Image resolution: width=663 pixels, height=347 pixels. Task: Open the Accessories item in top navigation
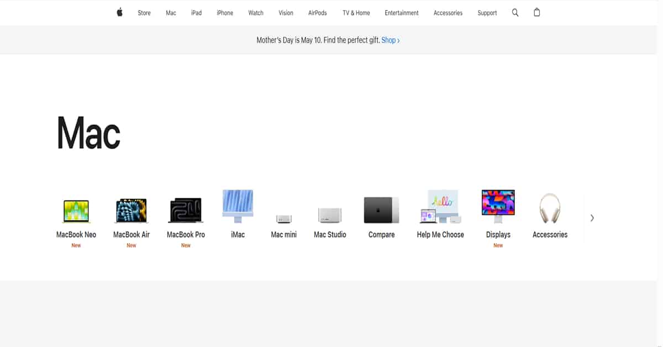tap(448, 13)
